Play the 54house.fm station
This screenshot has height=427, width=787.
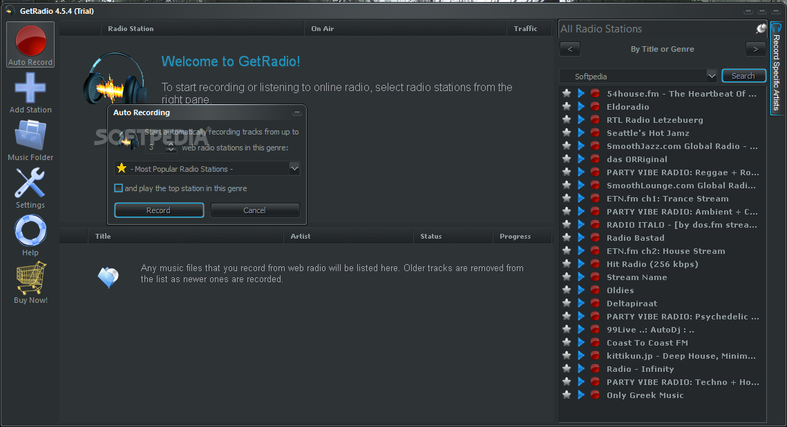580,93
